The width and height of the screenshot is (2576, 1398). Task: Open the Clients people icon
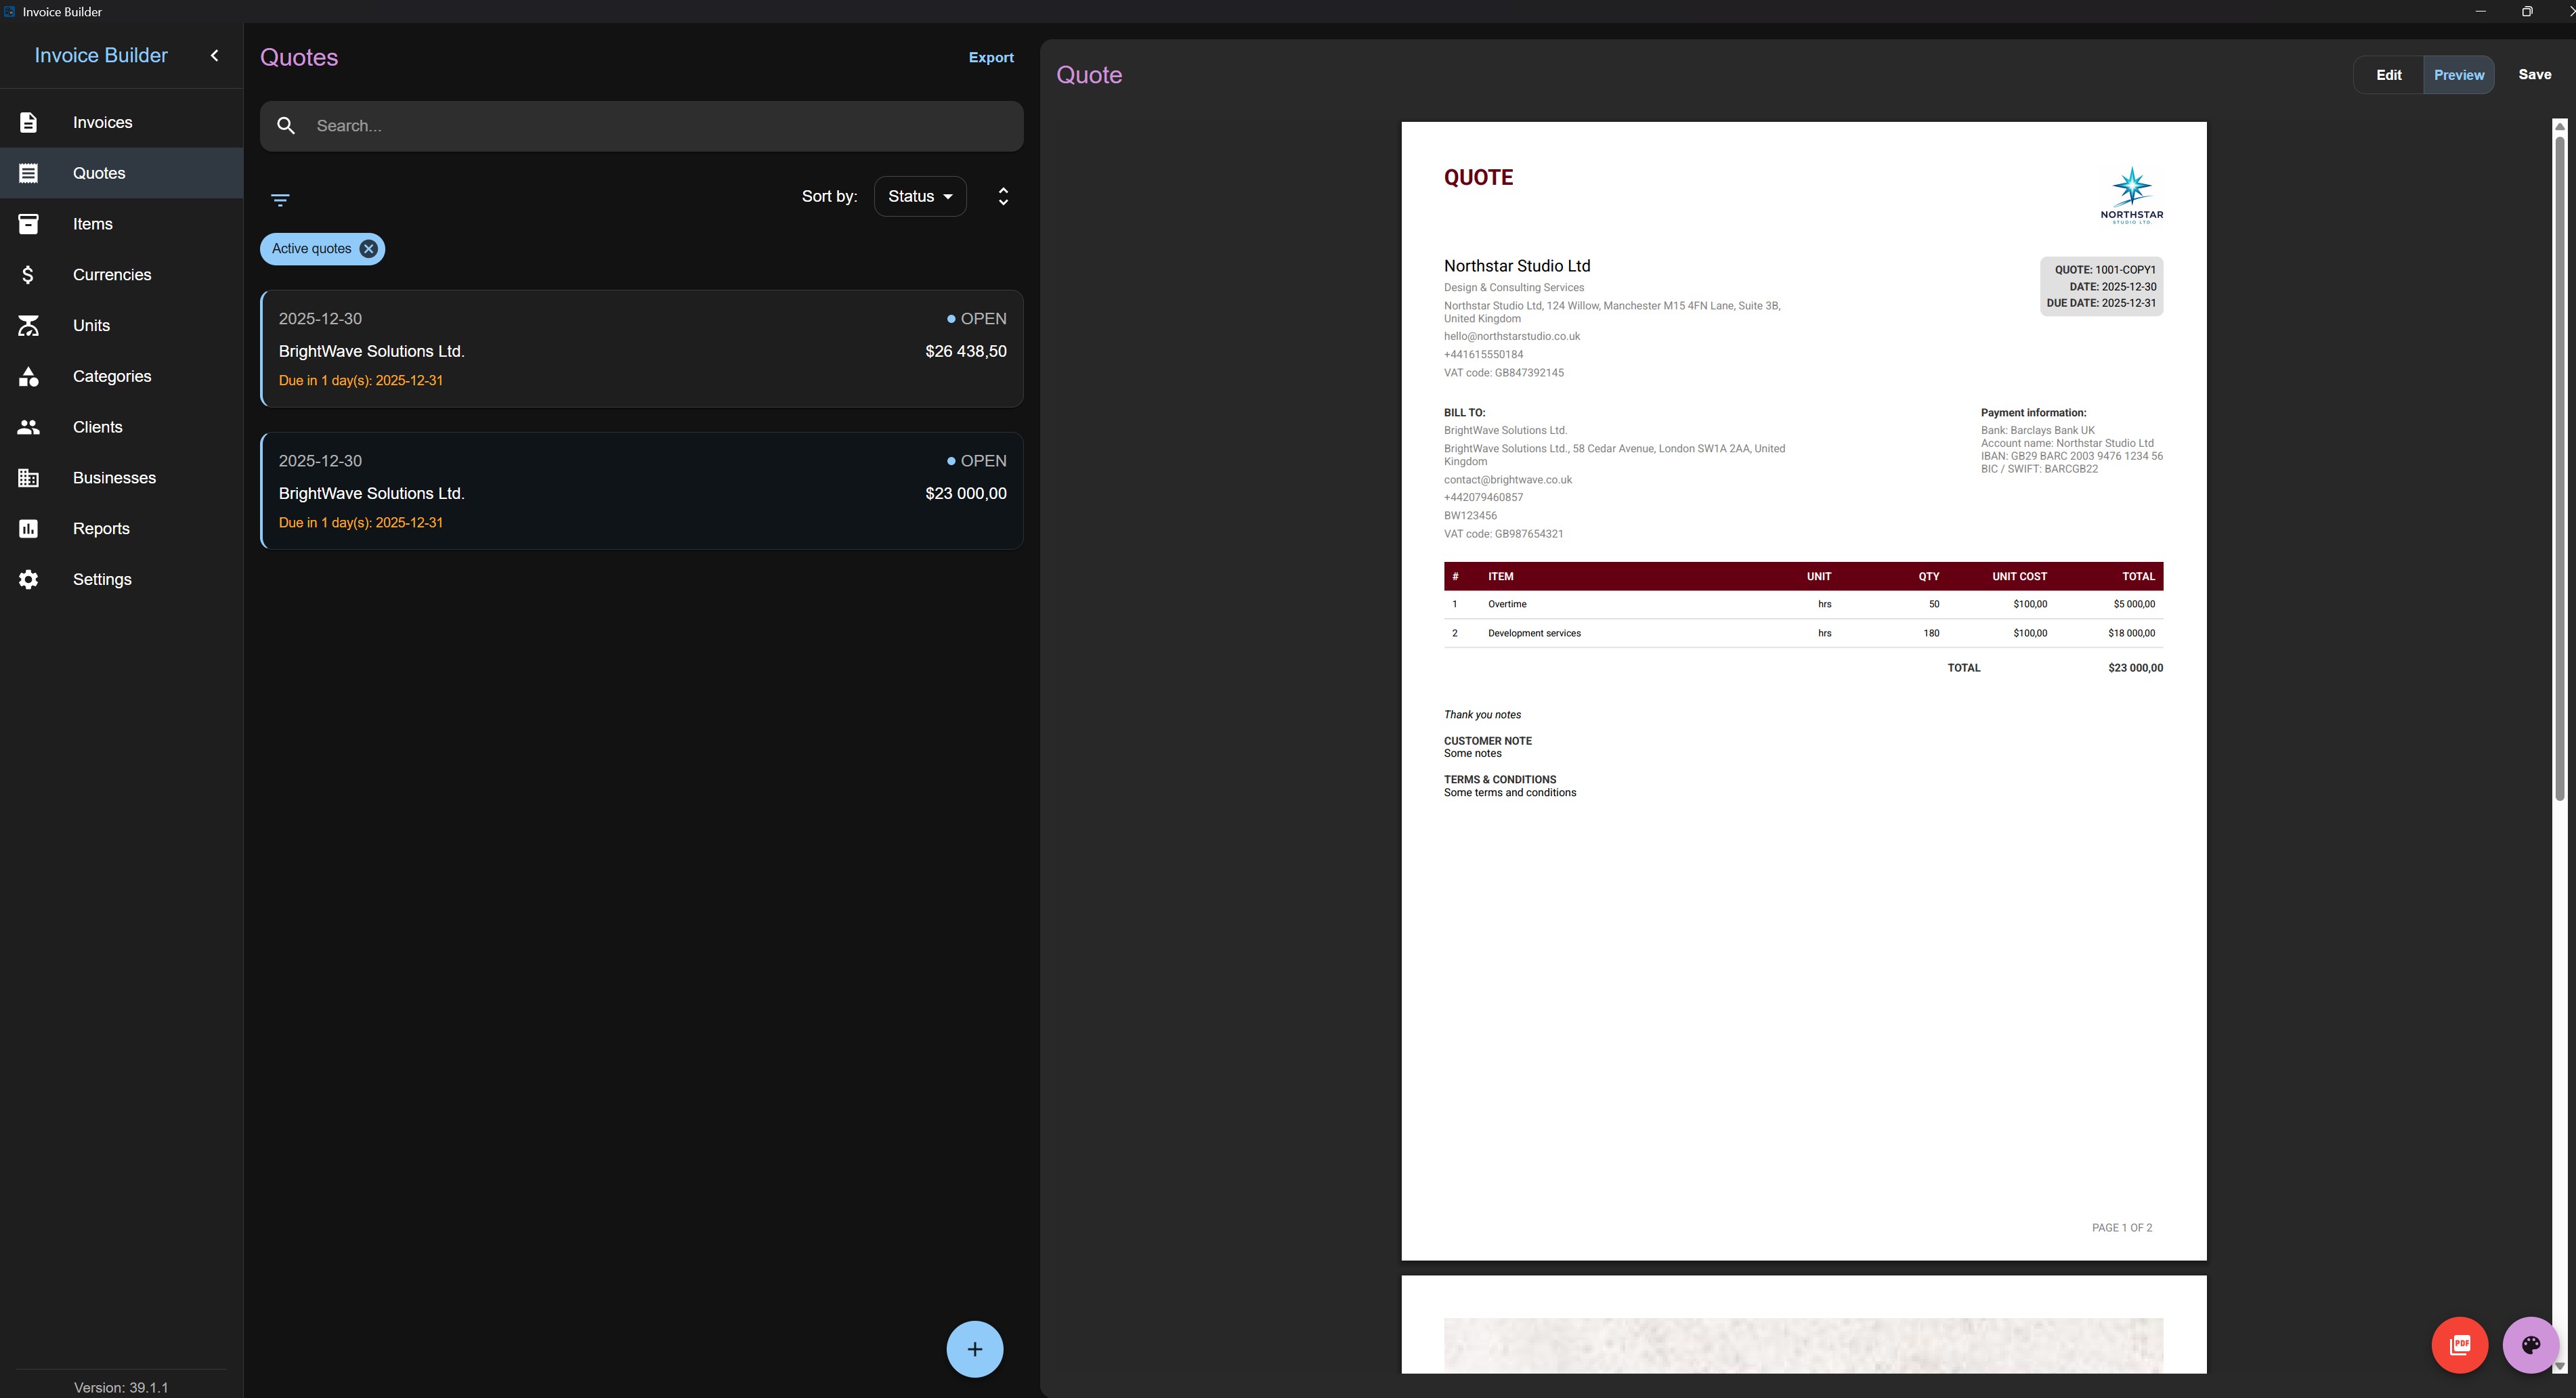click(28, 427)
